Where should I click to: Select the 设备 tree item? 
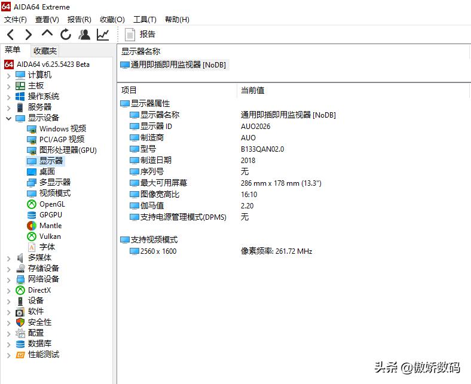tap(36, 301)
